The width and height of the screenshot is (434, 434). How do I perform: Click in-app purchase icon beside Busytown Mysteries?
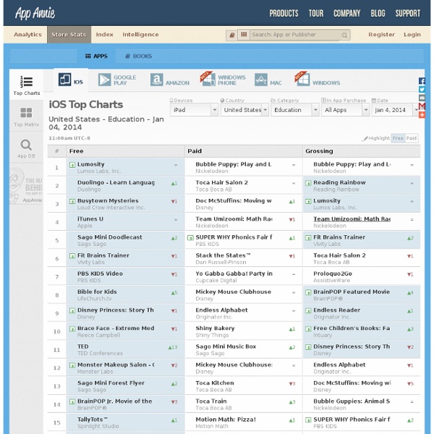point(72,201)
